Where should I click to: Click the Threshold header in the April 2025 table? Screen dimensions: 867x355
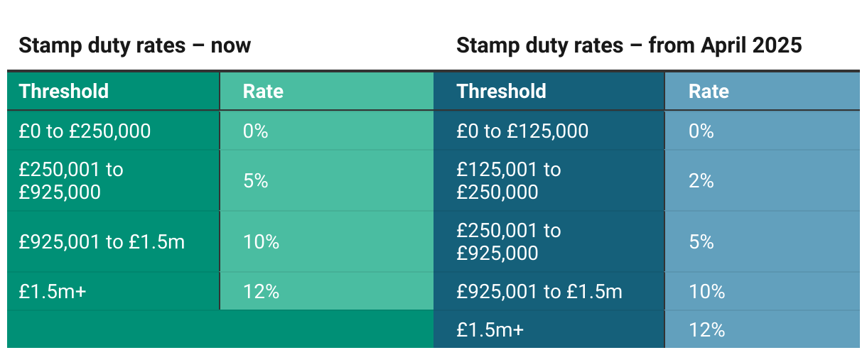tap(501, 91)
